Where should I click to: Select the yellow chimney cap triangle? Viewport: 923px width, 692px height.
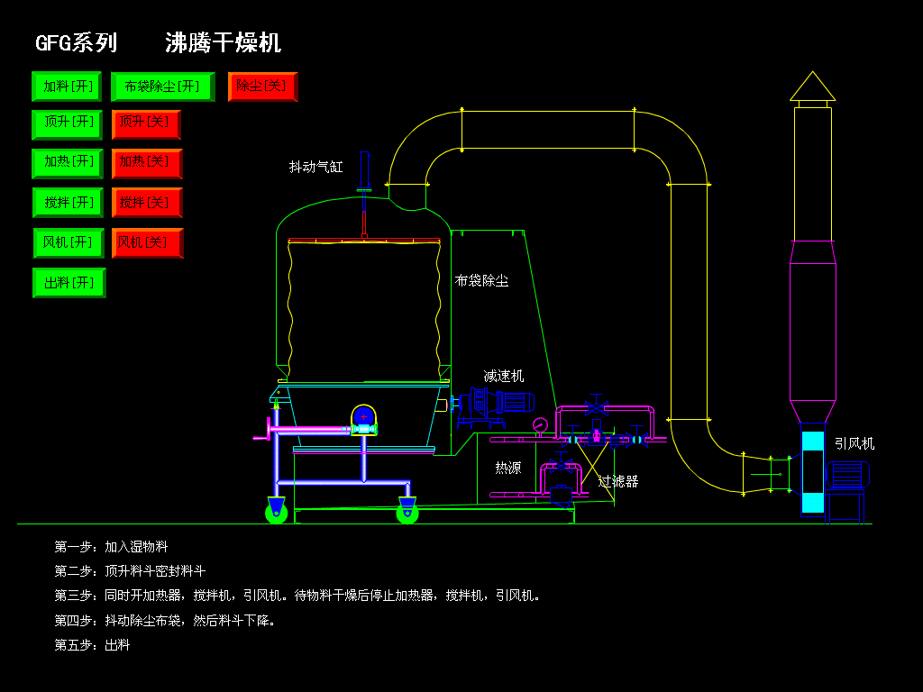pyautogui.click(x=812, y=86)
